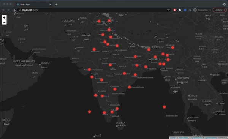This screenshot has height=139, width=228.
Task: Open the Leaflet attribution link
Action: (173, 138)
